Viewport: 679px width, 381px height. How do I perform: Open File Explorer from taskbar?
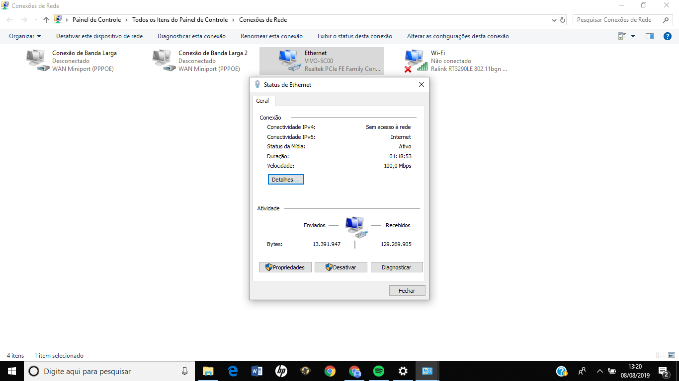coord(208,371)
